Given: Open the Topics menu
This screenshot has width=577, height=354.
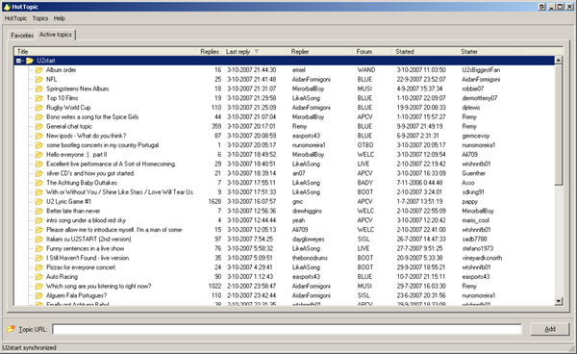Looking at the screenshot, I should (x=40, y=18).
